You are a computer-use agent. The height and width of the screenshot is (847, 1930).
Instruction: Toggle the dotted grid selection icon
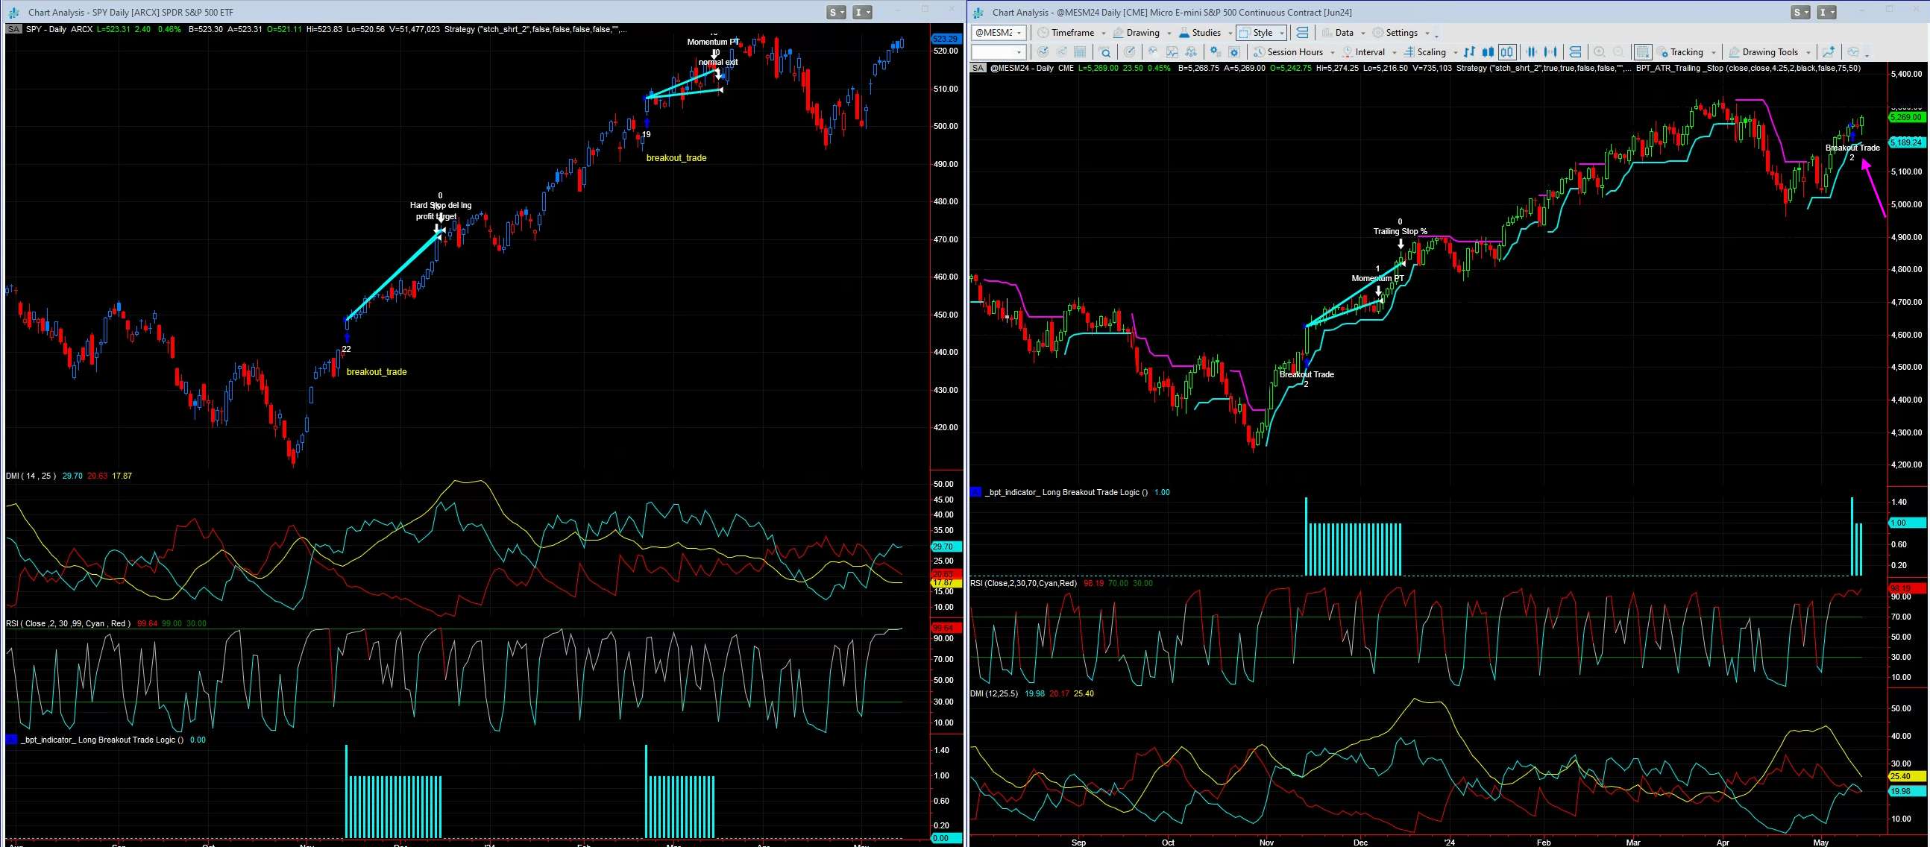click(1642, 51)
